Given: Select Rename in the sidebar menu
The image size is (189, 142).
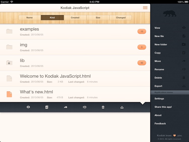Looking at the screenshot, I should point(170,70).
